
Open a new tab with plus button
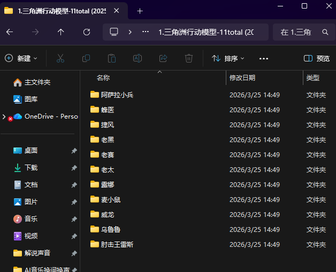click(x=140, y=11)
